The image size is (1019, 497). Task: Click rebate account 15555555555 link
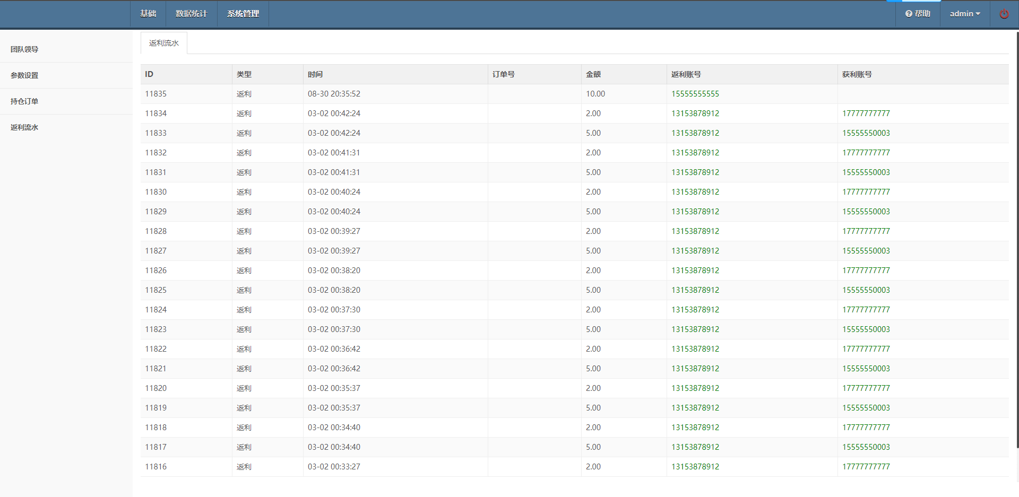[695, 94]
